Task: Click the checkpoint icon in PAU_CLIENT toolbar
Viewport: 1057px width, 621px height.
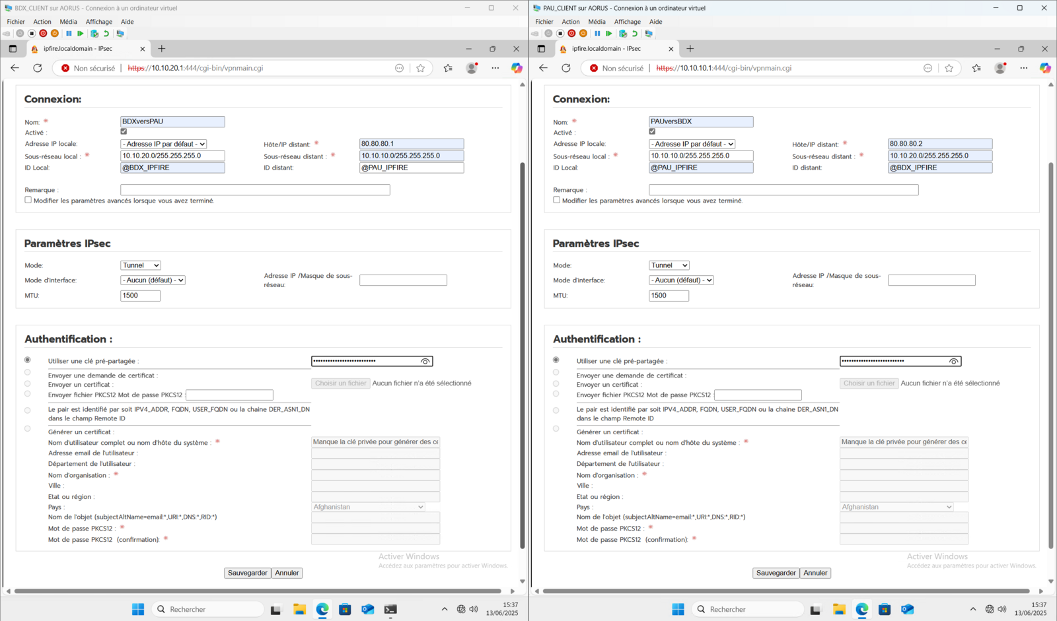Action: [623, 34]
